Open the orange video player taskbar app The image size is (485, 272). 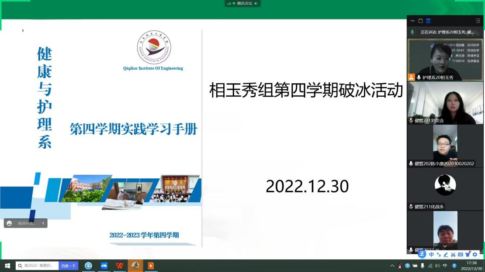click(151, 265)
